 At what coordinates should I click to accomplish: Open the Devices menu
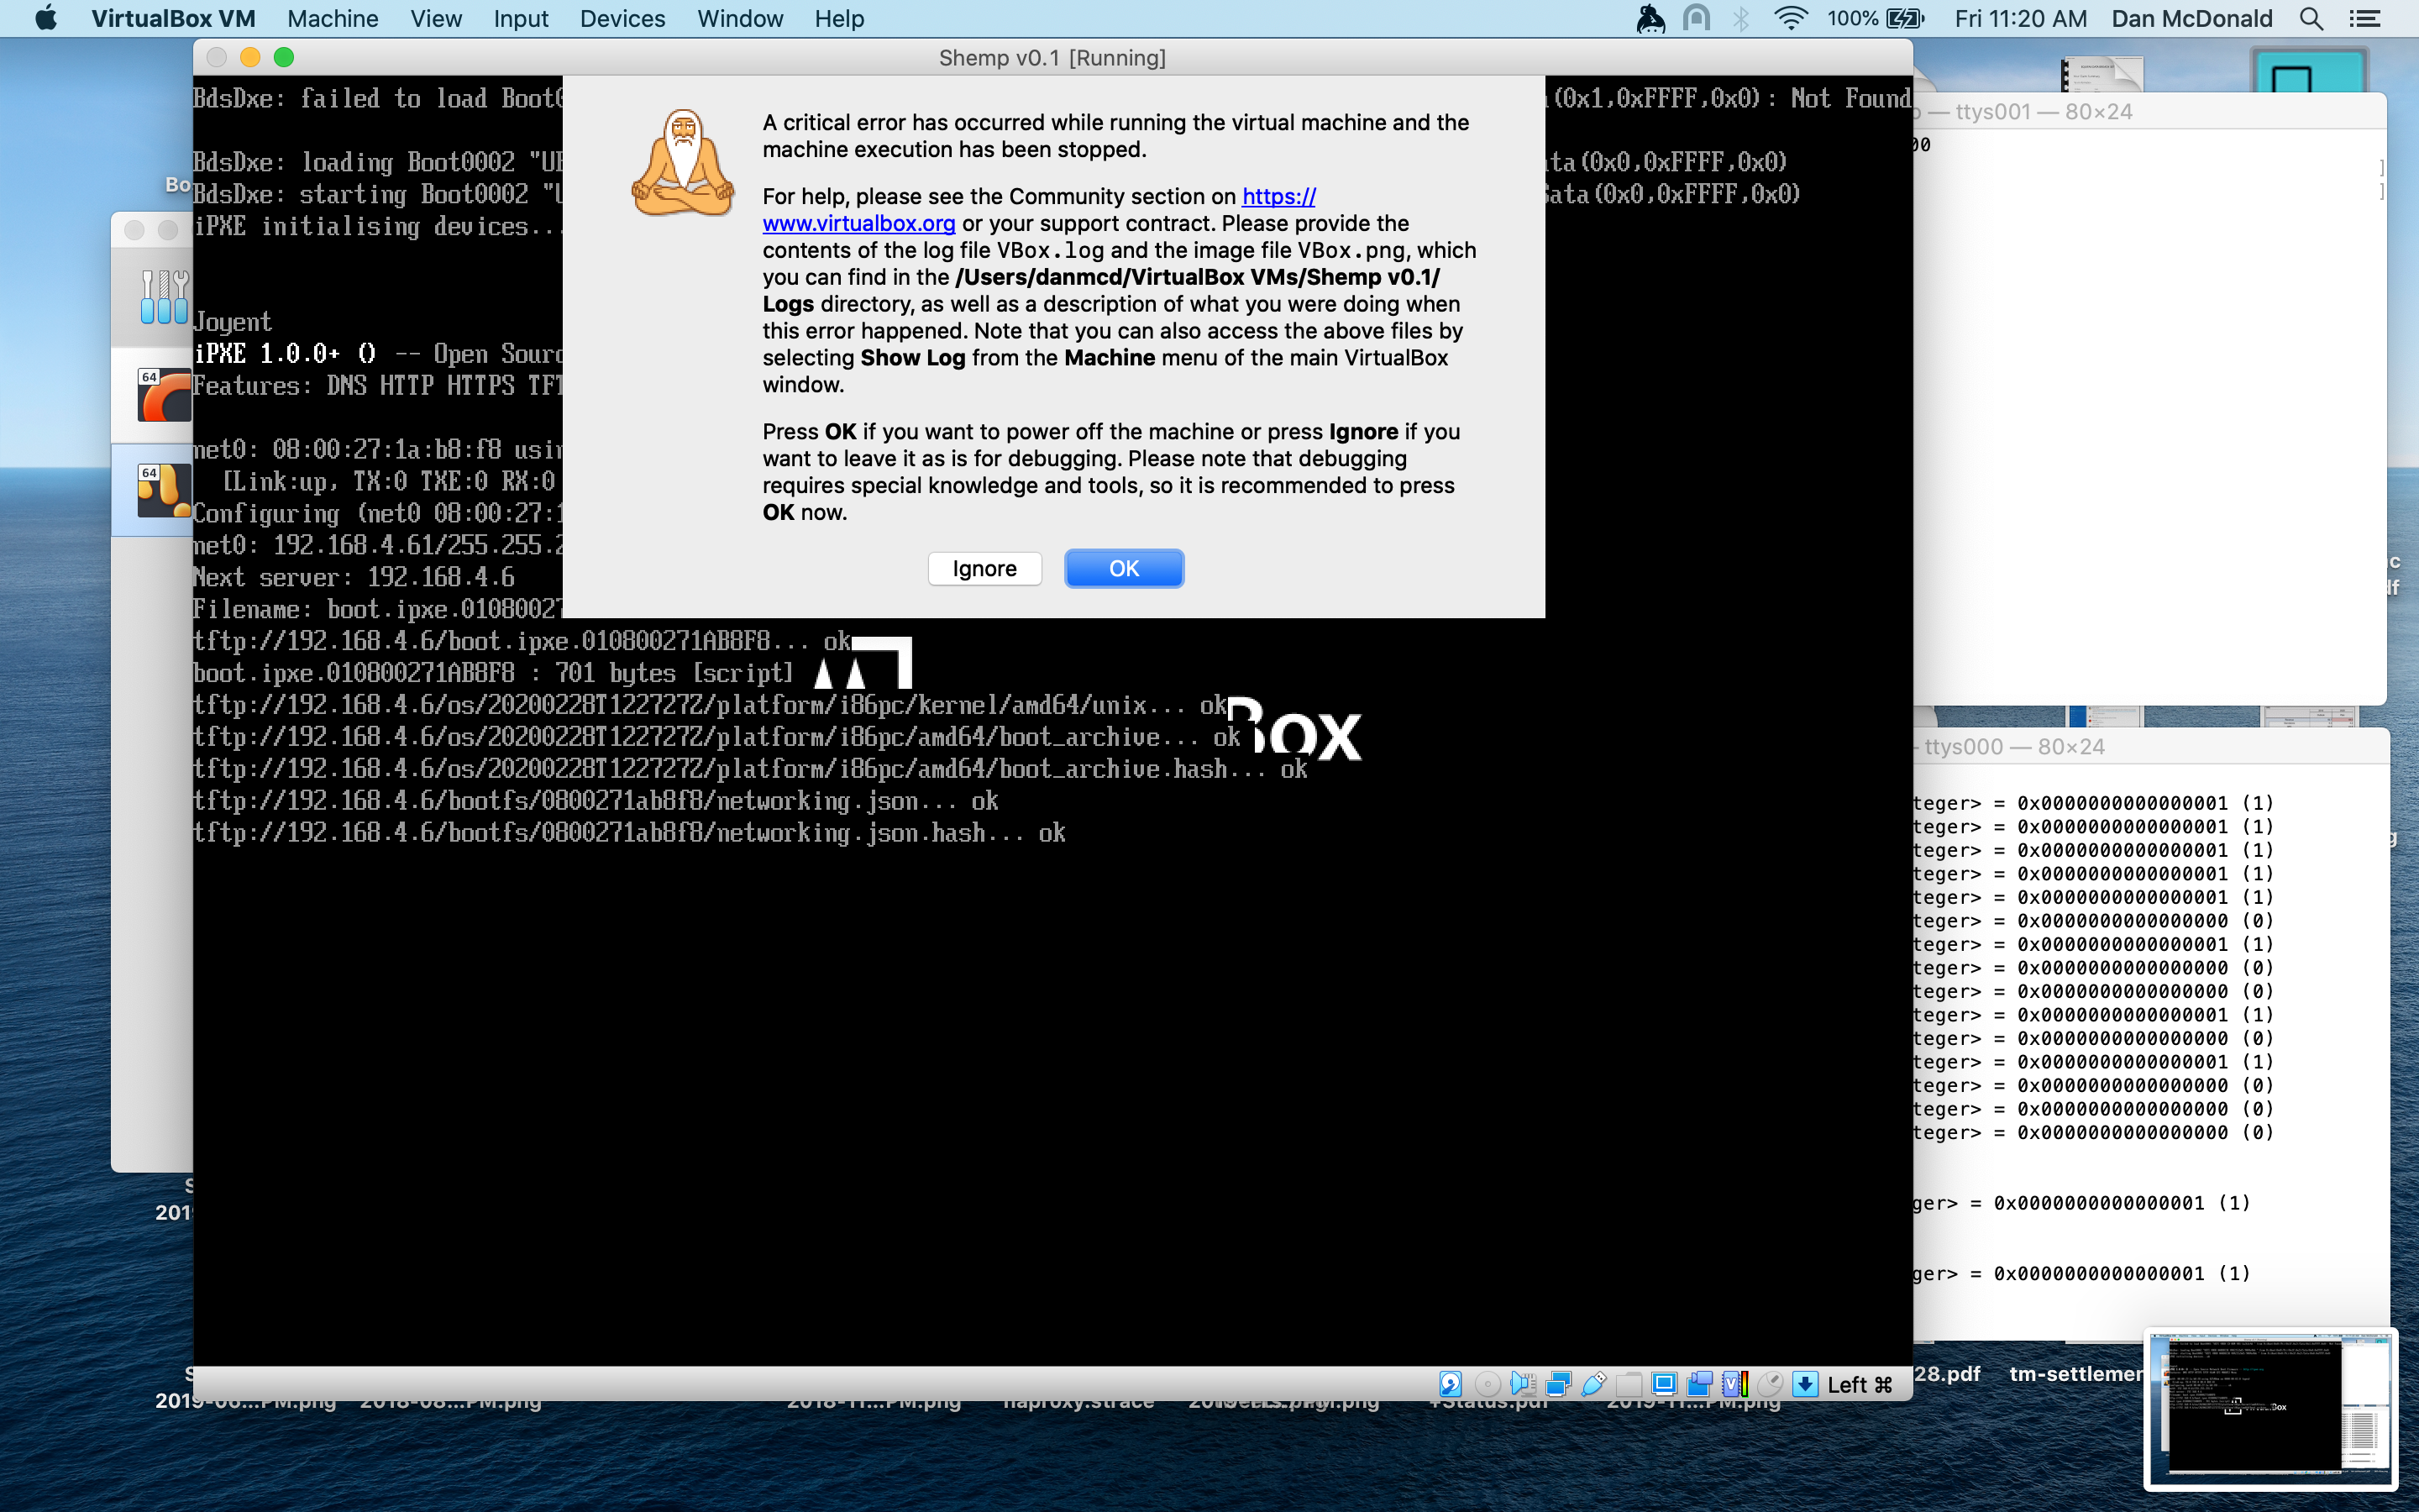pyautogui.click(x=622, y=18)
